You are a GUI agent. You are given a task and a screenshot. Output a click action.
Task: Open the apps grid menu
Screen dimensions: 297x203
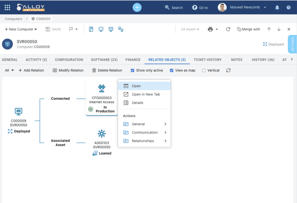pyautogui.click(x=7, y=7)
